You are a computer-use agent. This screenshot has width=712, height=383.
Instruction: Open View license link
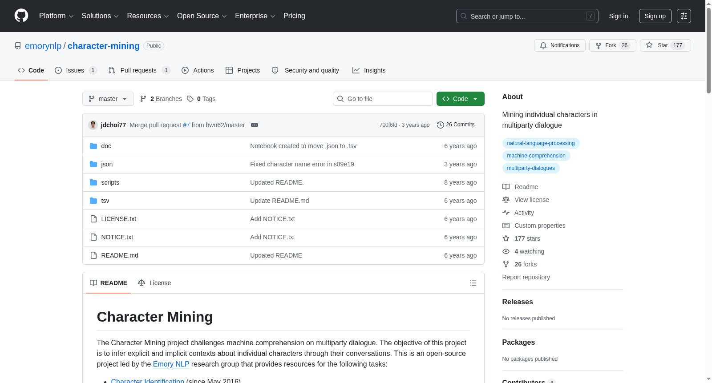(x=526, y=200)
